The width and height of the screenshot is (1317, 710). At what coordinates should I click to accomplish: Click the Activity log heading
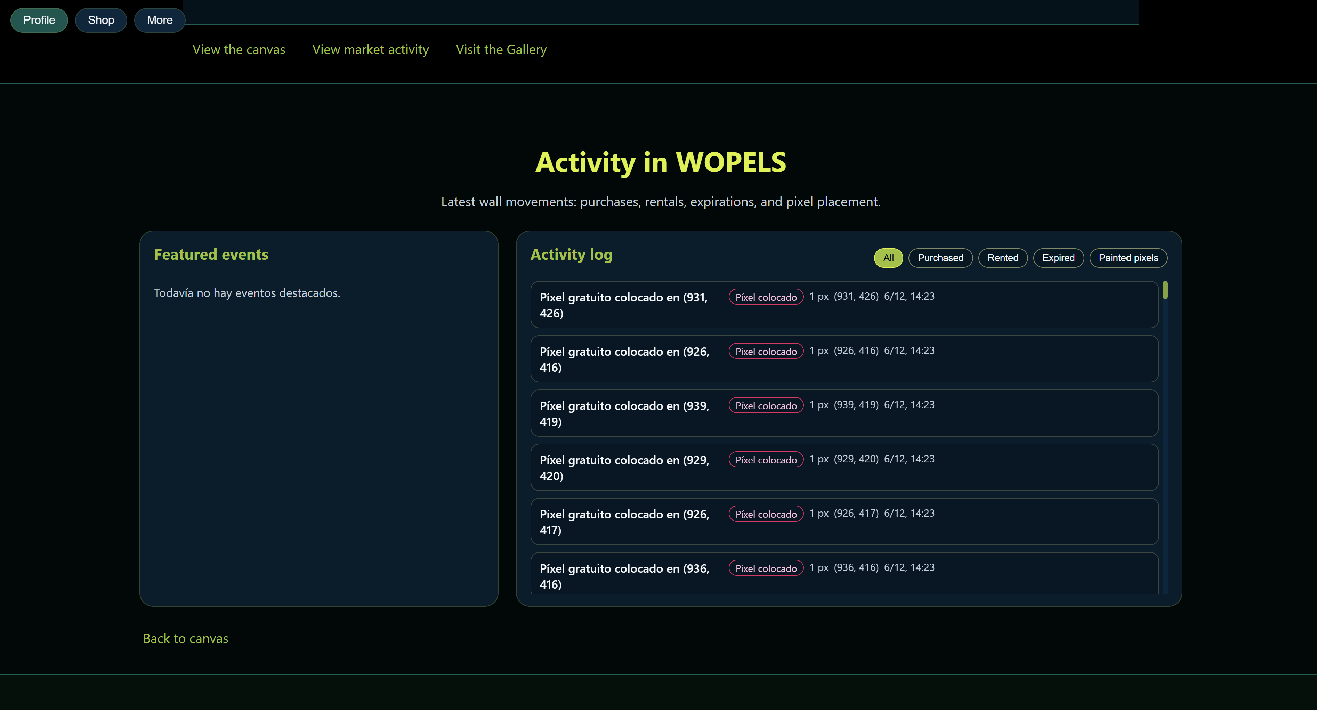coord(572,254)
